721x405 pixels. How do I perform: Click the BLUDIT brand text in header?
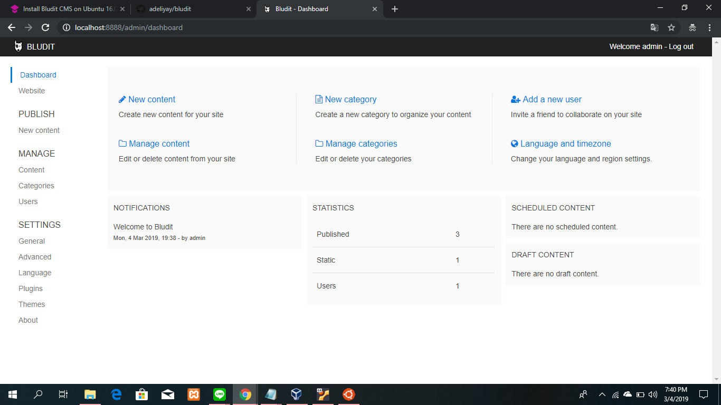(41, 46)
